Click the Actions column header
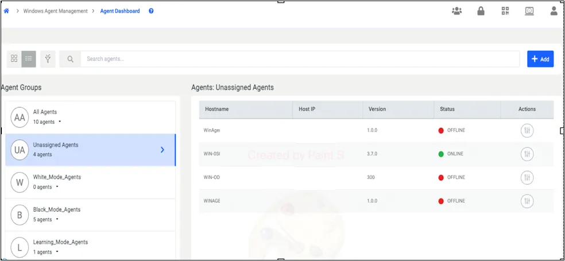Screen dimensions: 565x261 [x=527, y=109]
